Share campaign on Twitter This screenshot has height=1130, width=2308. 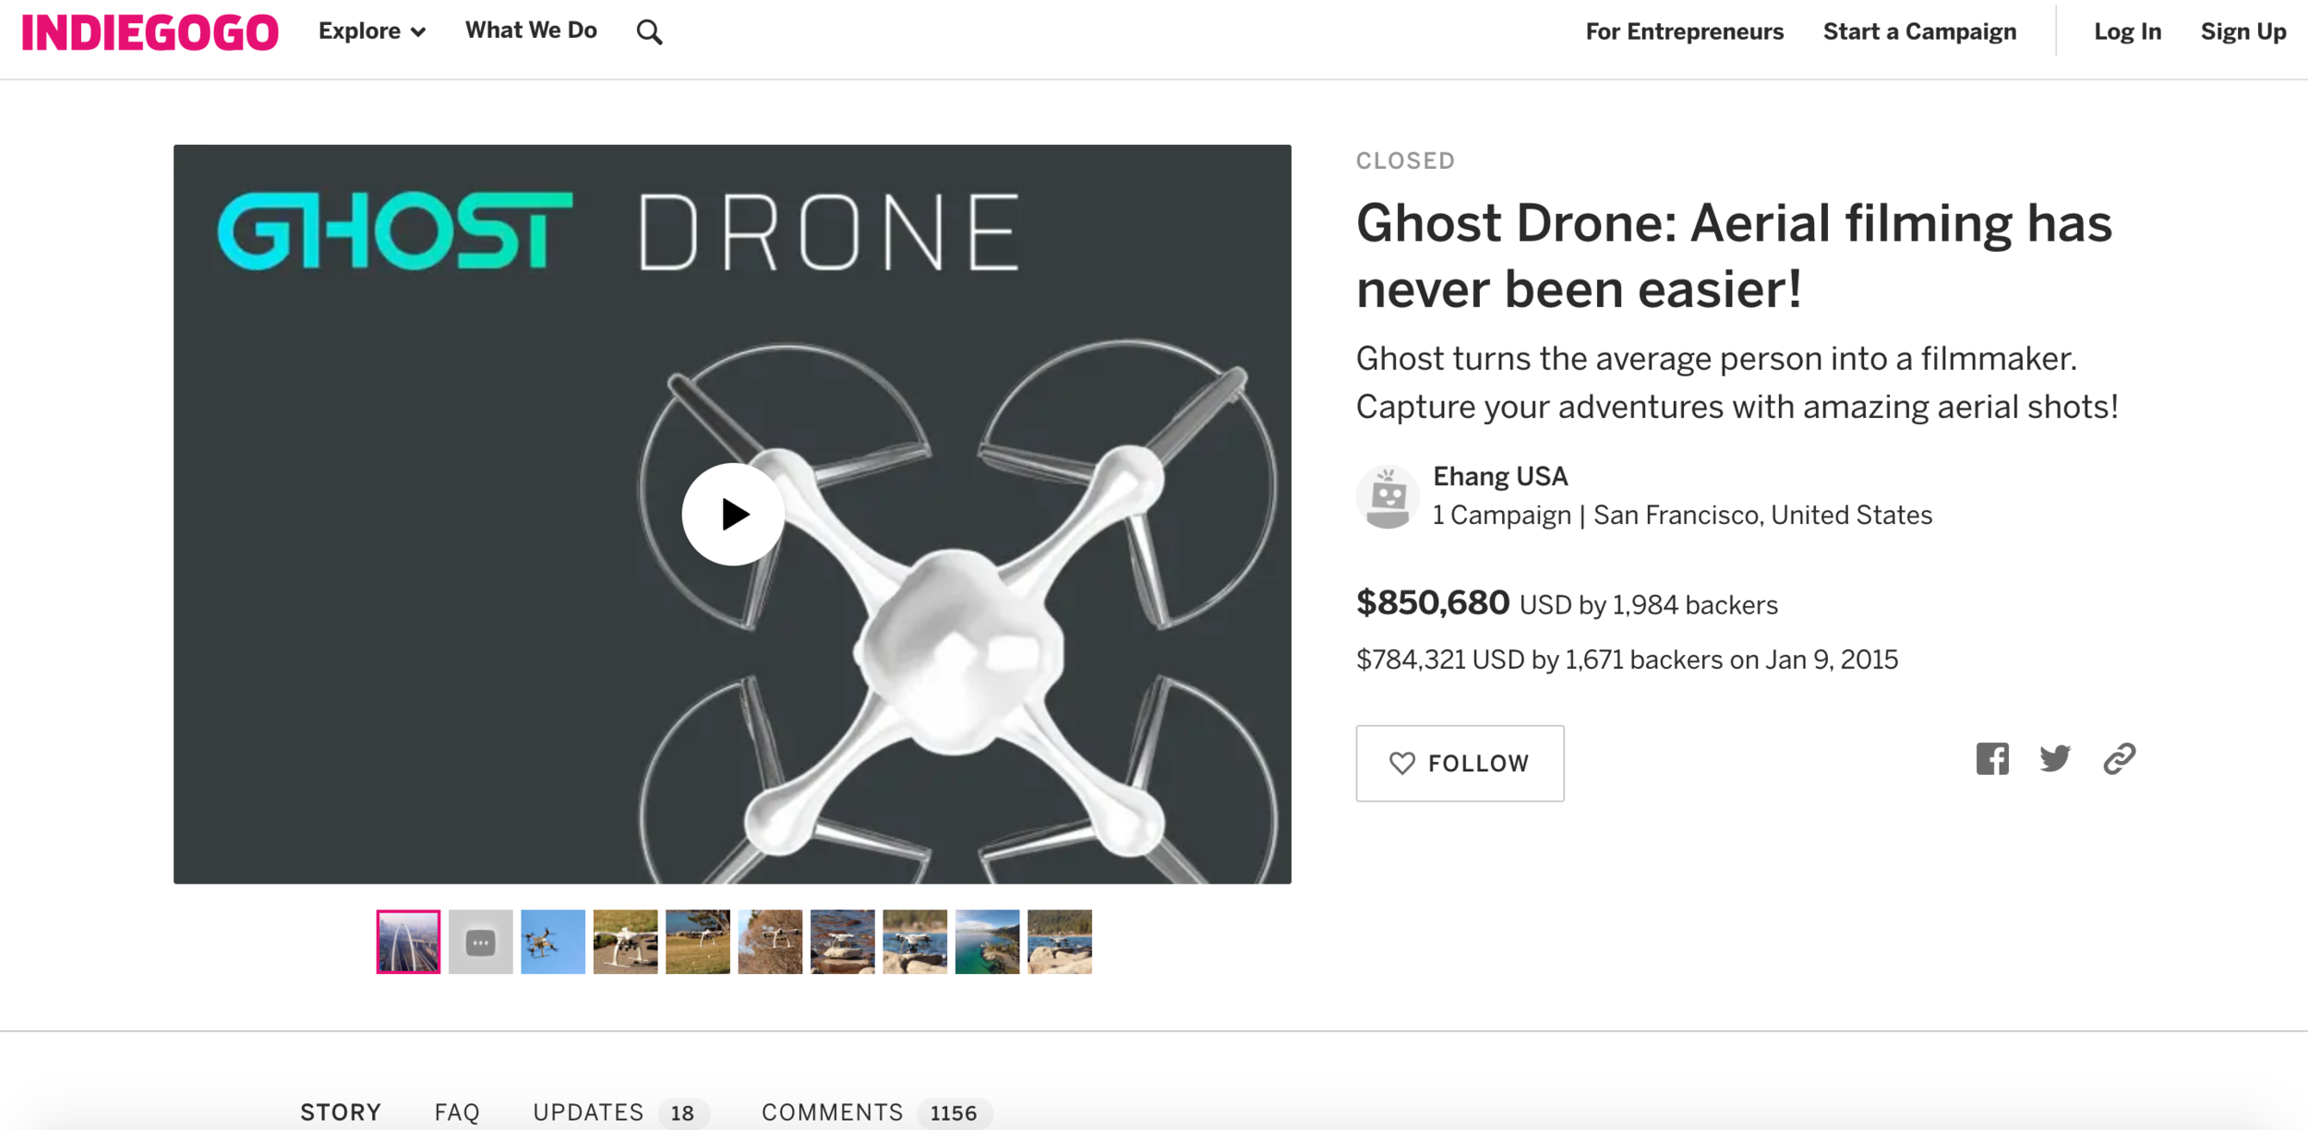click(2055, 758)
